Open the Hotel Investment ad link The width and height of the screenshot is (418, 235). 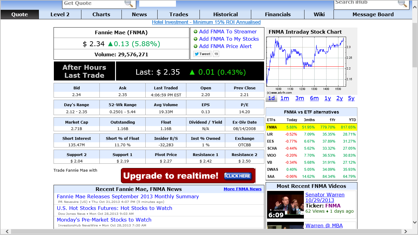(x=206, y=22)
